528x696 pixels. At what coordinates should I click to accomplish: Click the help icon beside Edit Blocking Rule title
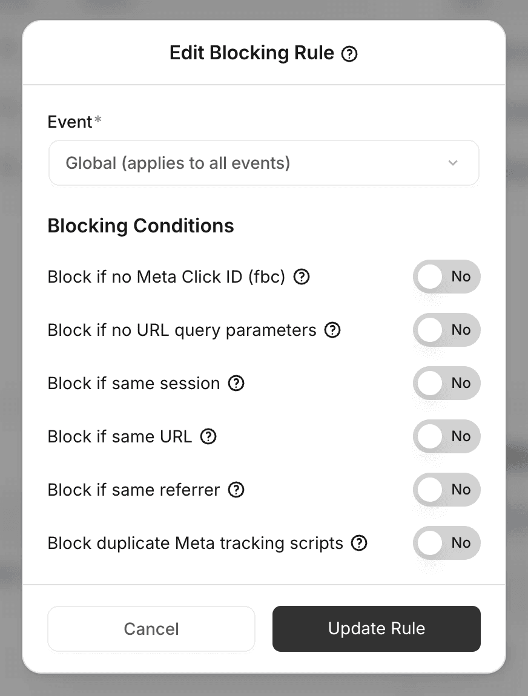point(349,54)
